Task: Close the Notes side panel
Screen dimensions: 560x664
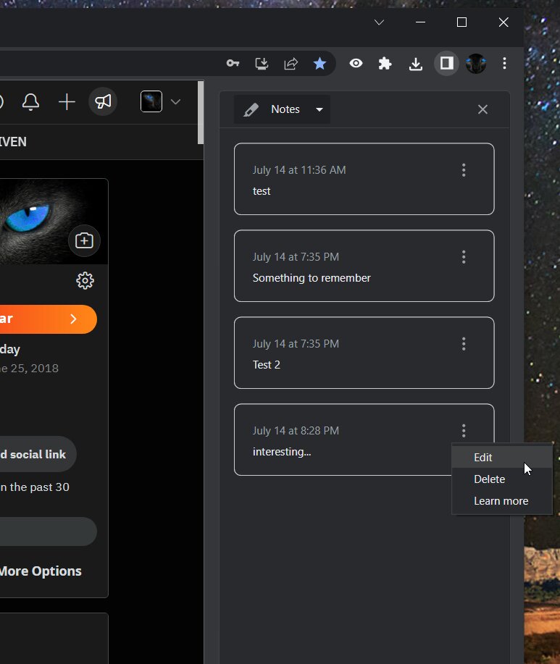Action: click(482, 109)
